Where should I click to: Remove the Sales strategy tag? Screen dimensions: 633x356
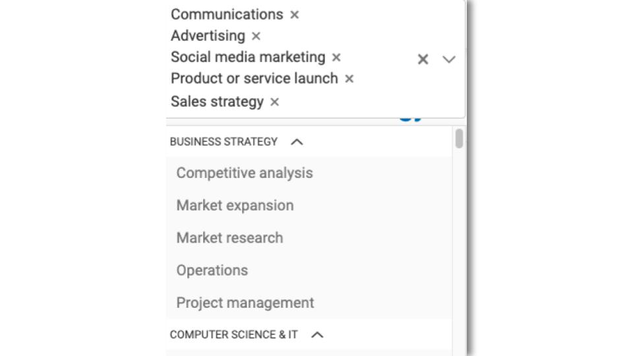275,102
